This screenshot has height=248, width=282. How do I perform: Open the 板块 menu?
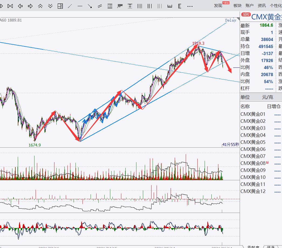(x=238, y=6)
